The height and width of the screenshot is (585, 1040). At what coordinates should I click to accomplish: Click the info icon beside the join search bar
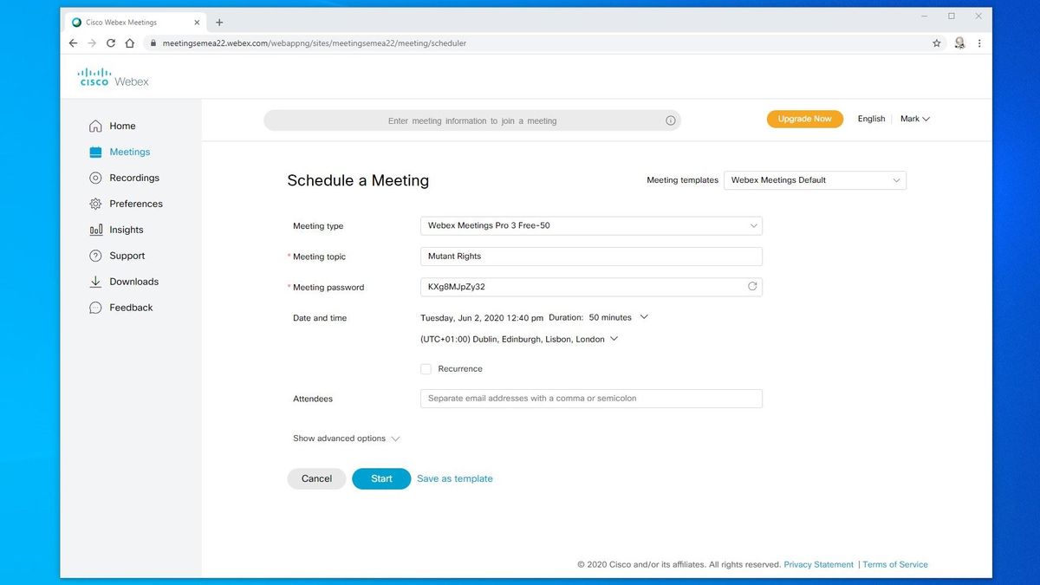(670, 120)
